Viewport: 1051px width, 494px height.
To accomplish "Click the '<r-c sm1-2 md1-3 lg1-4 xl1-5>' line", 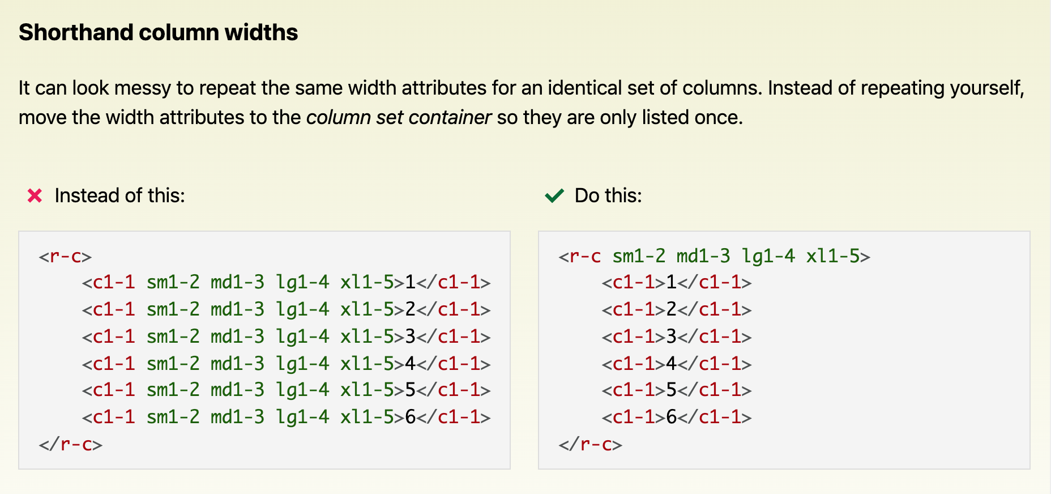I will [x=715, y=257].
